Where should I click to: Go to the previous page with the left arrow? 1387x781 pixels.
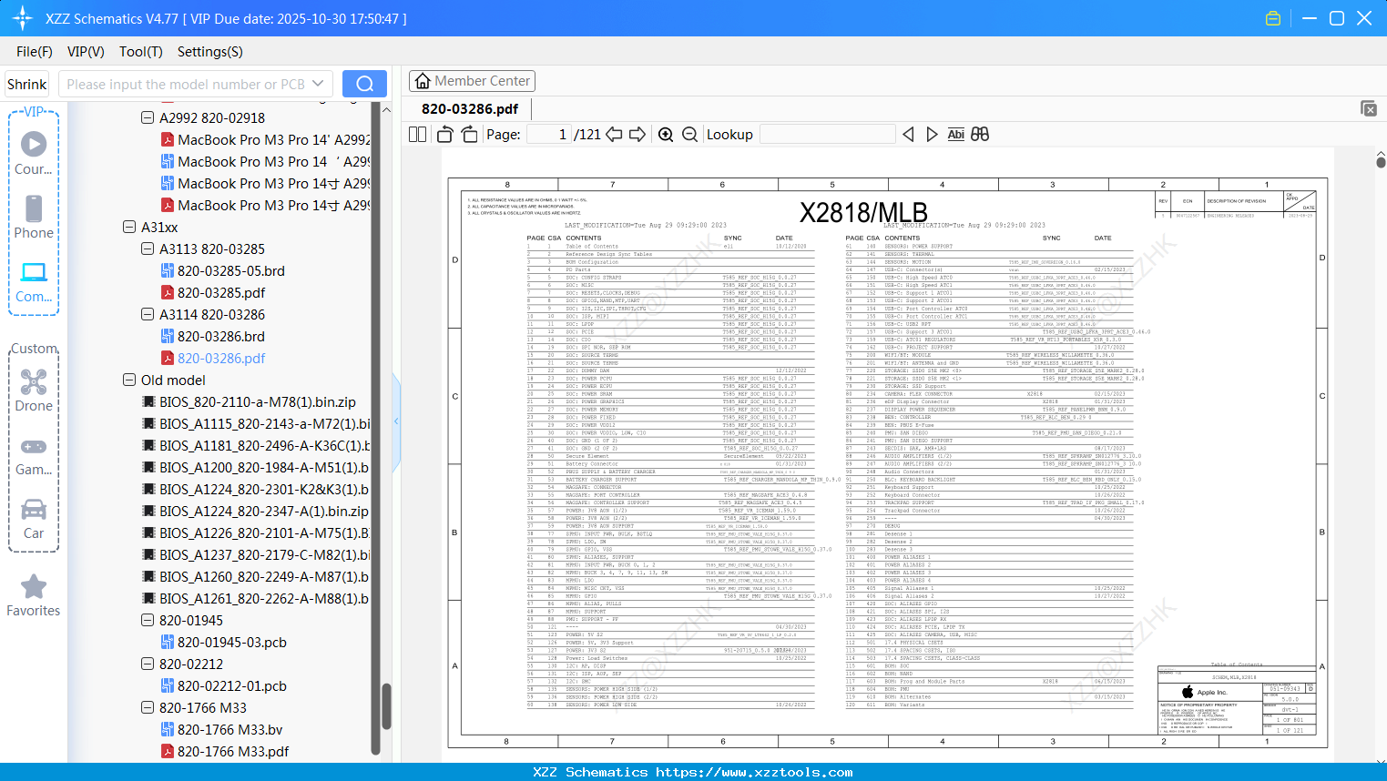(614, 135)
